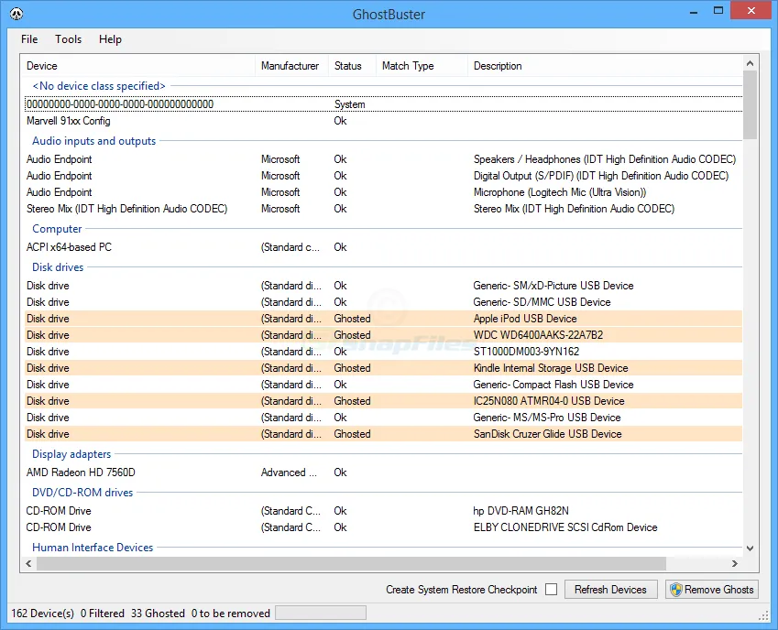
Task: Select the Generic- Compact Flash USB Device
Action: coord(384,385)
